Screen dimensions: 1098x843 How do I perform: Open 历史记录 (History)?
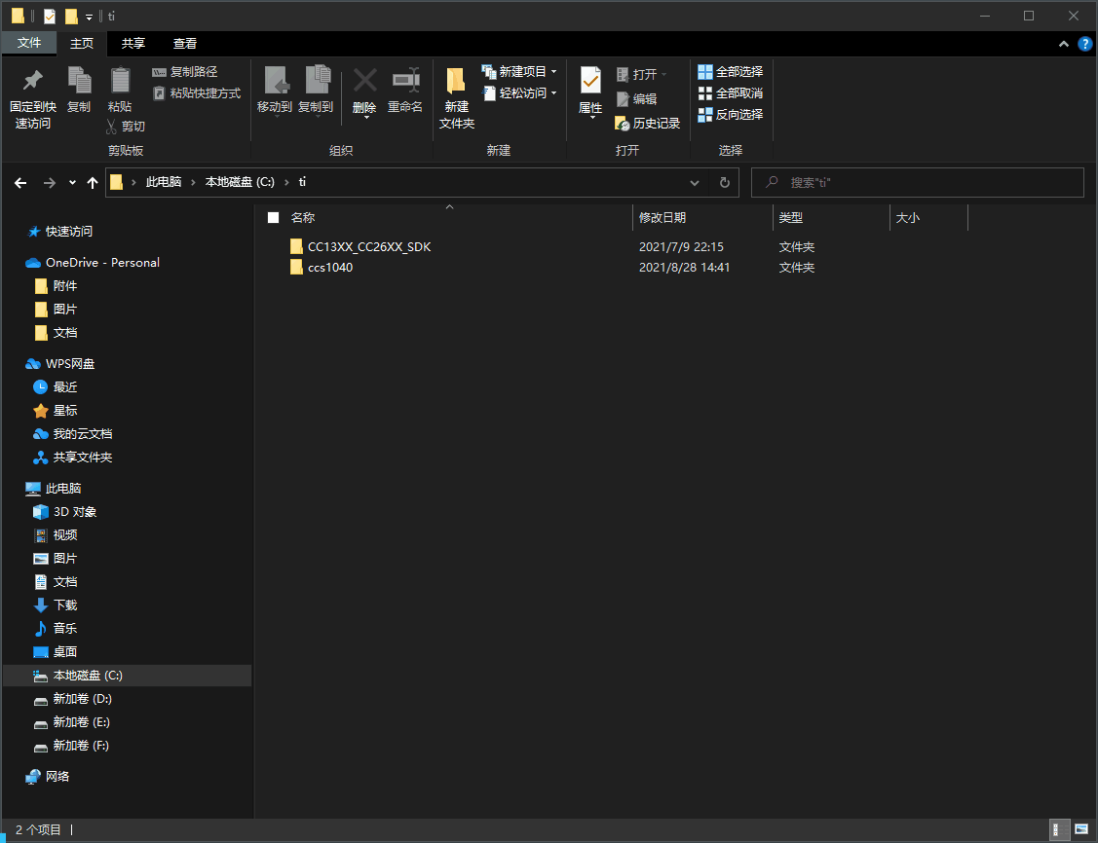[653, 124]
